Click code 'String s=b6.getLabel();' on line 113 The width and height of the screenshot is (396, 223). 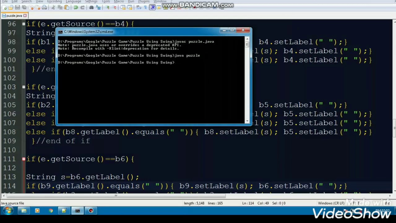pyautogui.click(x=83, y=177)
